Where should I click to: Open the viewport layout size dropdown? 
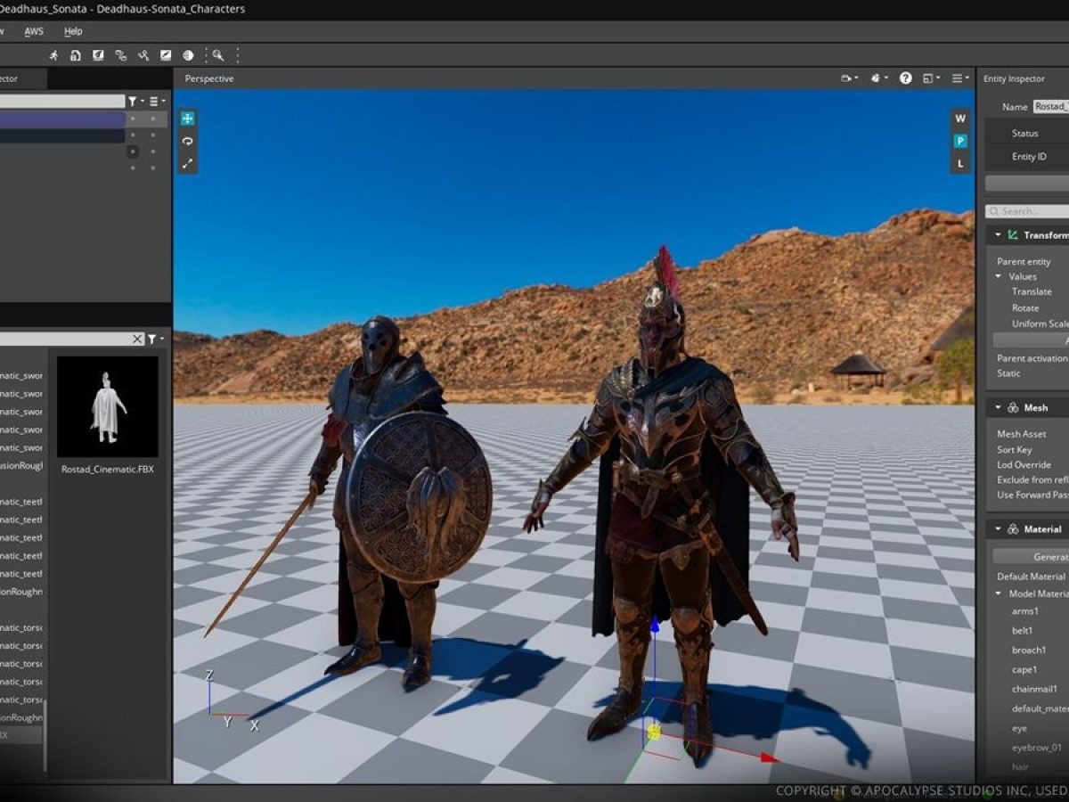tap(932, 78)
